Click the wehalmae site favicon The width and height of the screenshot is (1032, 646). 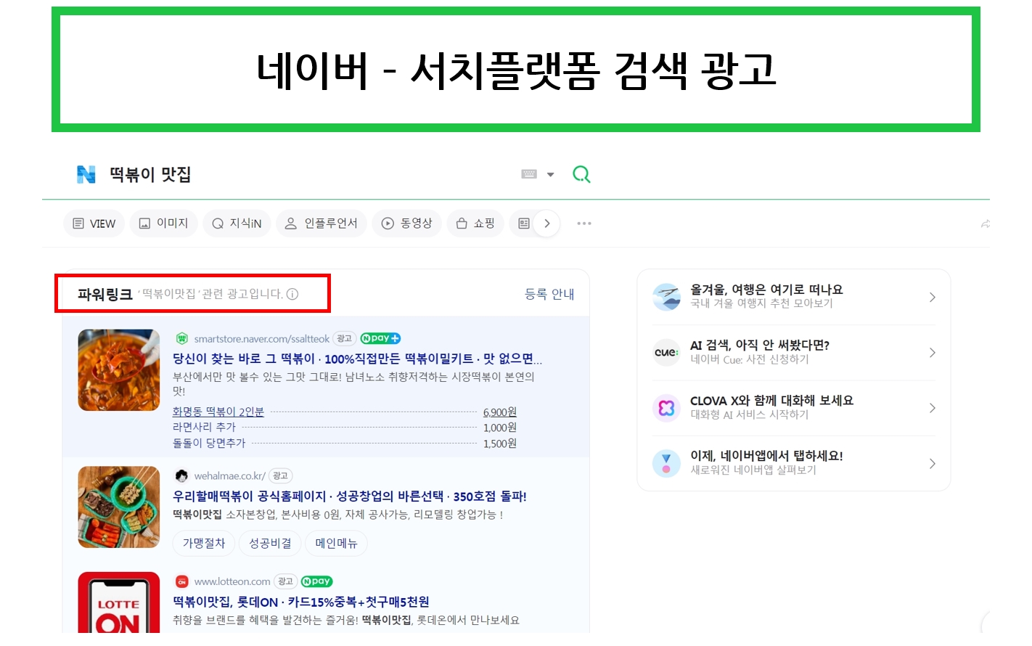(181, 476)
